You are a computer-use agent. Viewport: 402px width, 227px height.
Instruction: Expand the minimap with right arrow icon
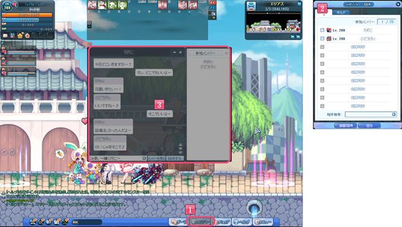click(x=298, y=37)
